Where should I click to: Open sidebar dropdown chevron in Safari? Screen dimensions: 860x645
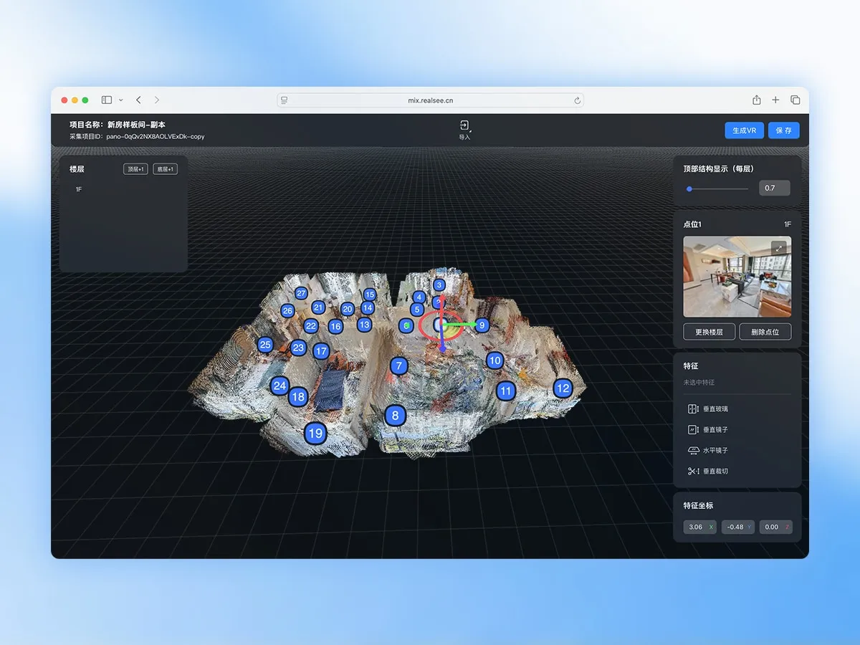point(120,100)
